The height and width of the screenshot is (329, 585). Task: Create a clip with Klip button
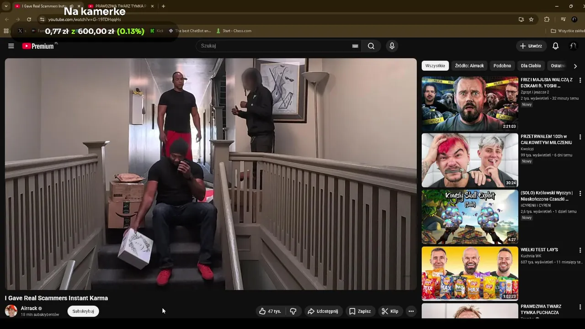coord(390,311)
